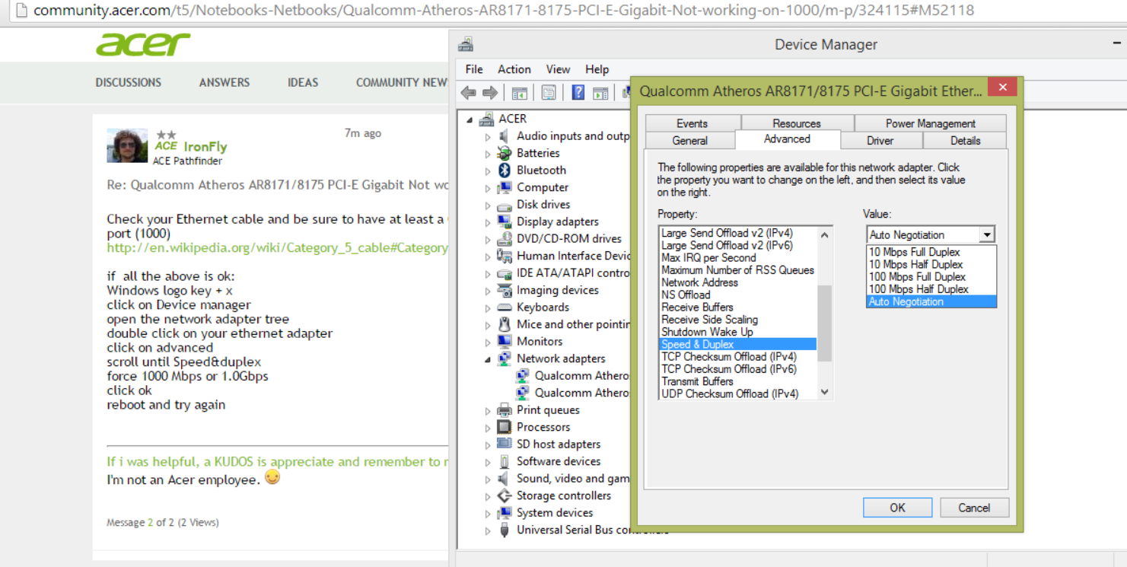Image resolution: width=1127 pixels, height=567 pixels.
Task: Expand the Mice and other pointing devices node
Action: (488, 325)
